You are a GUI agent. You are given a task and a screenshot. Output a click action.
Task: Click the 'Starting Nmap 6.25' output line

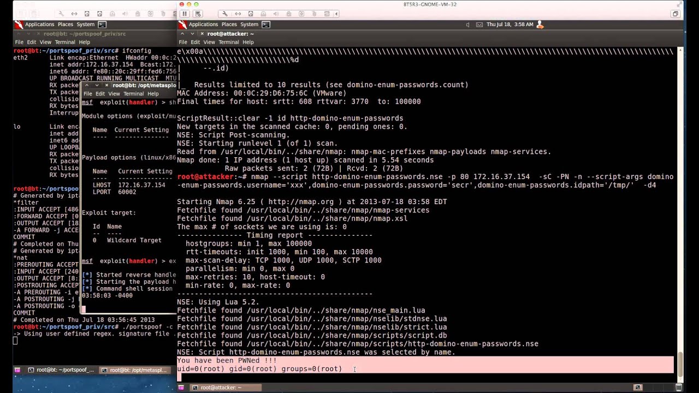[312, 202]
